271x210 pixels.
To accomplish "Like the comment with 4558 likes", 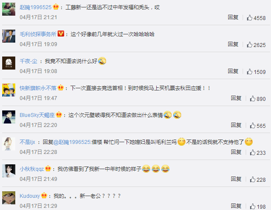I will click(249, 18).
